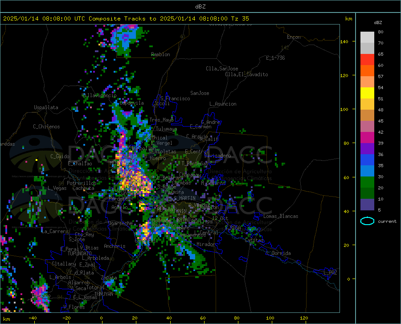The height and width of the screenshot is (324, 401).
Task: Click the 'Tz 35' threshold text
Action: click(x=240, y=19)
